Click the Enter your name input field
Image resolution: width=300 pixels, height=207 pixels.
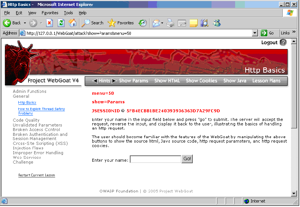tap(155, 159)
